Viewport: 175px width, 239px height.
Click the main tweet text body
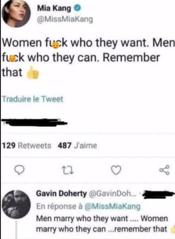coord(88,58)
